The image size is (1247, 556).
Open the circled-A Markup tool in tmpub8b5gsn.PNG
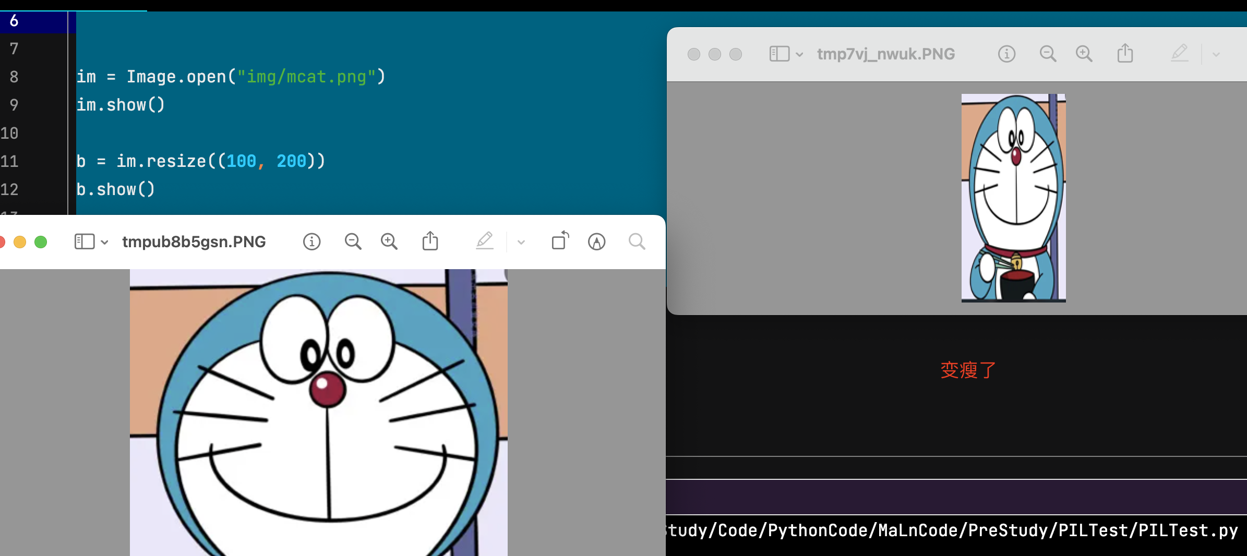tap(596, 241)
